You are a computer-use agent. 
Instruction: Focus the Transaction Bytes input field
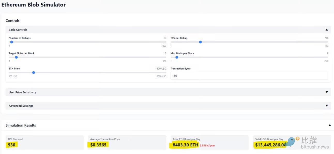[249, 76]
